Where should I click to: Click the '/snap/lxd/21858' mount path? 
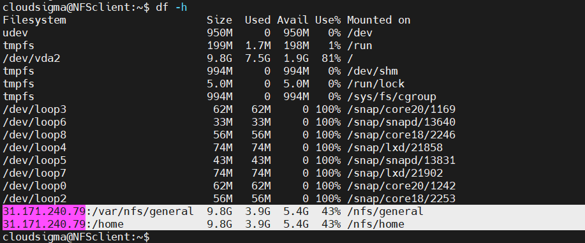click(395, 147)
